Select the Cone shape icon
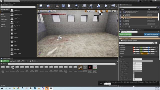Image resolution: width=160 pixels, height=90 pixels. click(x=12, y=41)
